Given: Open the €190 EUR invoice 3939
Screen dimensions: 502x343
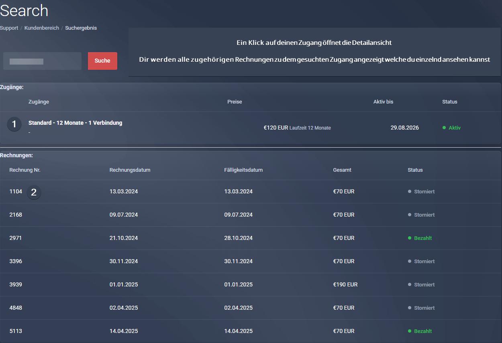Looking at the screenshot, I should click(x=16, y=285).
